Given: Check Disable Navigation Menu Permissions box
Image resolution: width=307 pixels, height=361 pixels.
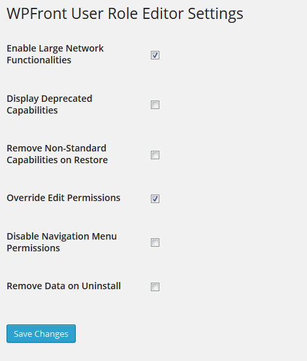Looking at the screenshot, I should pyautogui.click(x=155, y=242).
